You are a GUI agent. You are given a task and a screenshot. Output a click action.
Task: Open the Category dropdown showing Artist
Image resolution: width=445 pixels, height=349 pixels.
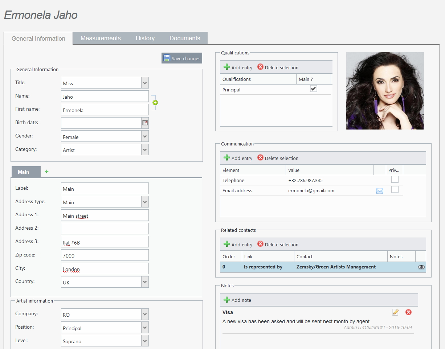pos(145,149)
